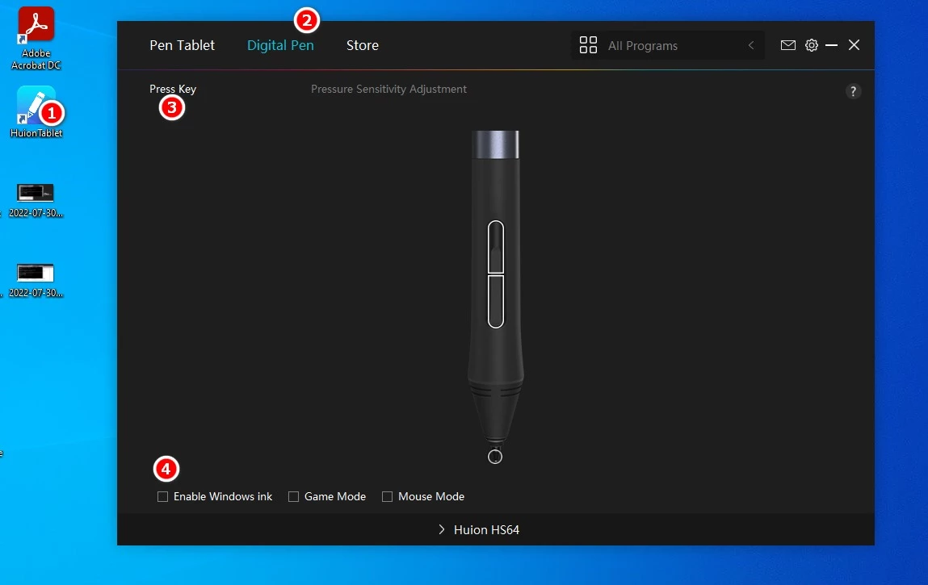
Task: Click the question mark help icon
Action: (853, 92)
